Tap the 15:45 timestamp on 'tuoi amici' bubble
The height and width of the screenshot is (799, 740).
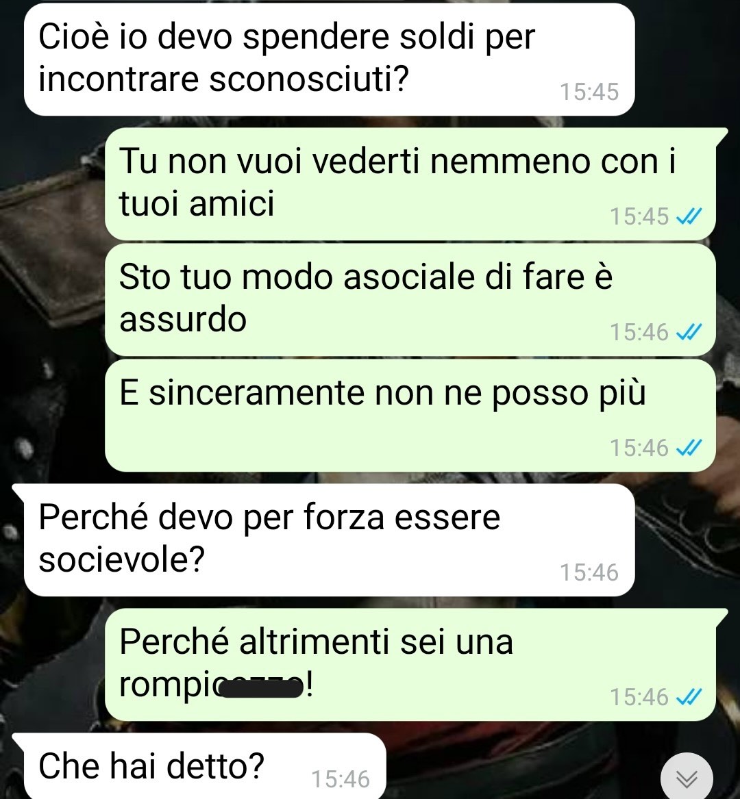click(x=639, y=216)
